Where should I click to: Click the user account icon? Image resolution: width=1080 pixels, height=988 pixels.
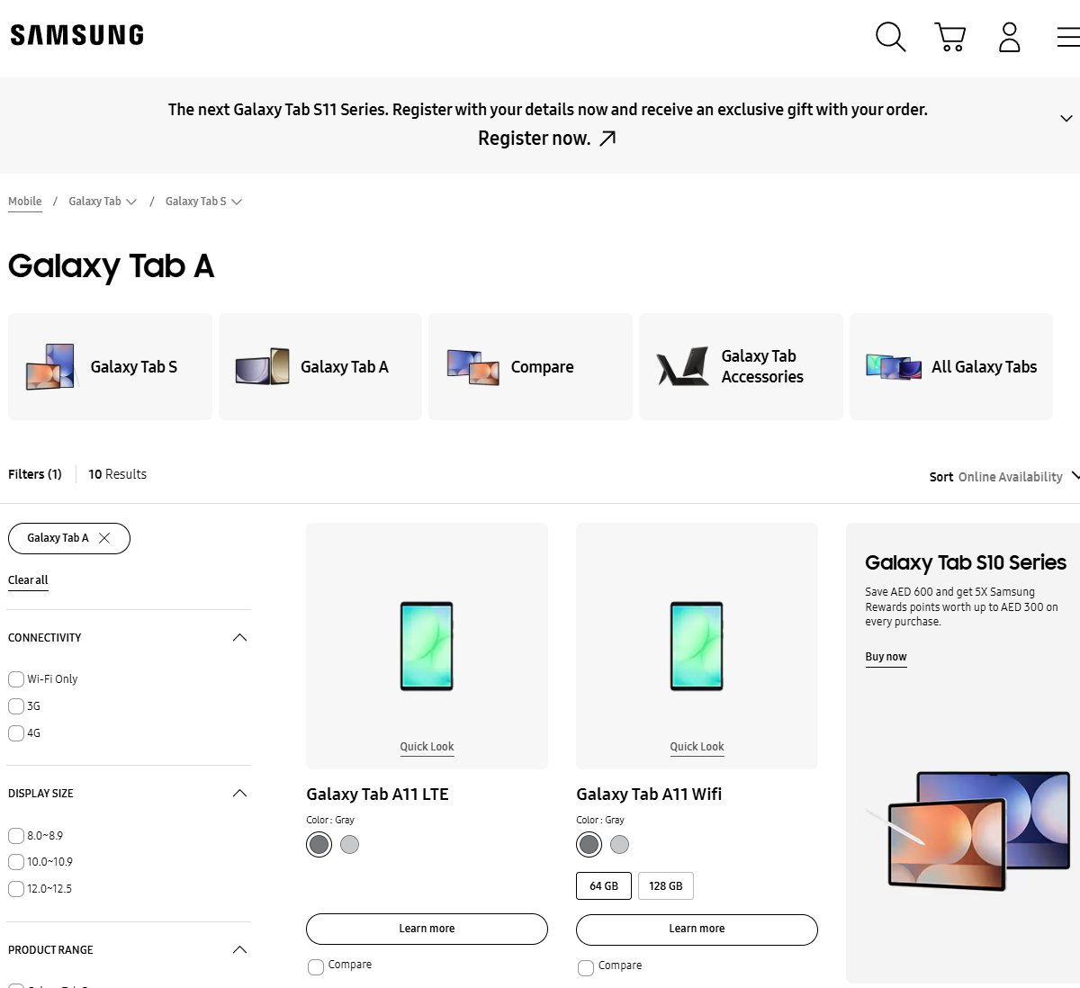pos(1010,37)
